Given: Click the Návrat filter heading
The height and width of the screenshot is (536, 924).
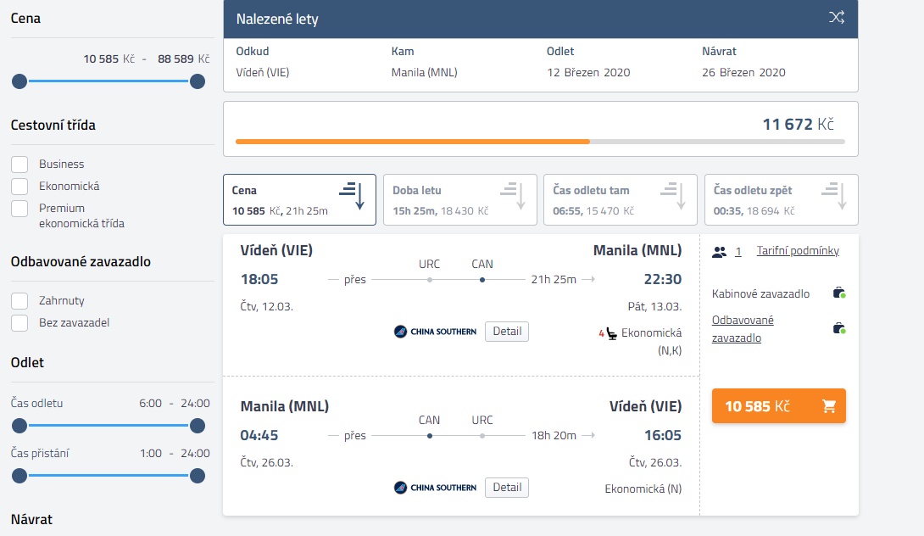Looking at the screenshot, I should (x=31, y=520).
